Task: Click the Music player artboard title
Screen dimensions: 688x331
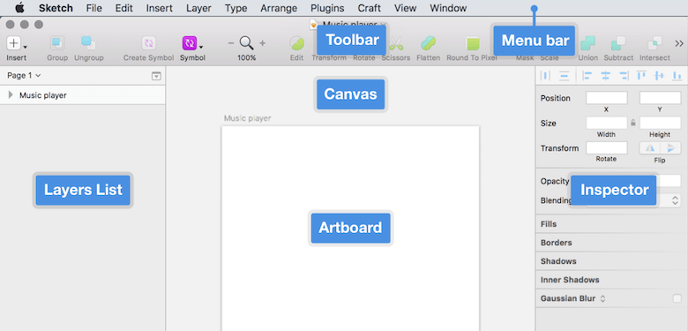Action: [x=248, y=118]
